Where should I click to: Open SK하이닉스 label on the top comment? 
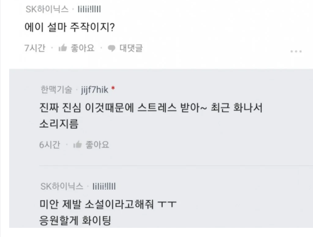pyautogui.click(x=47, y=9)
